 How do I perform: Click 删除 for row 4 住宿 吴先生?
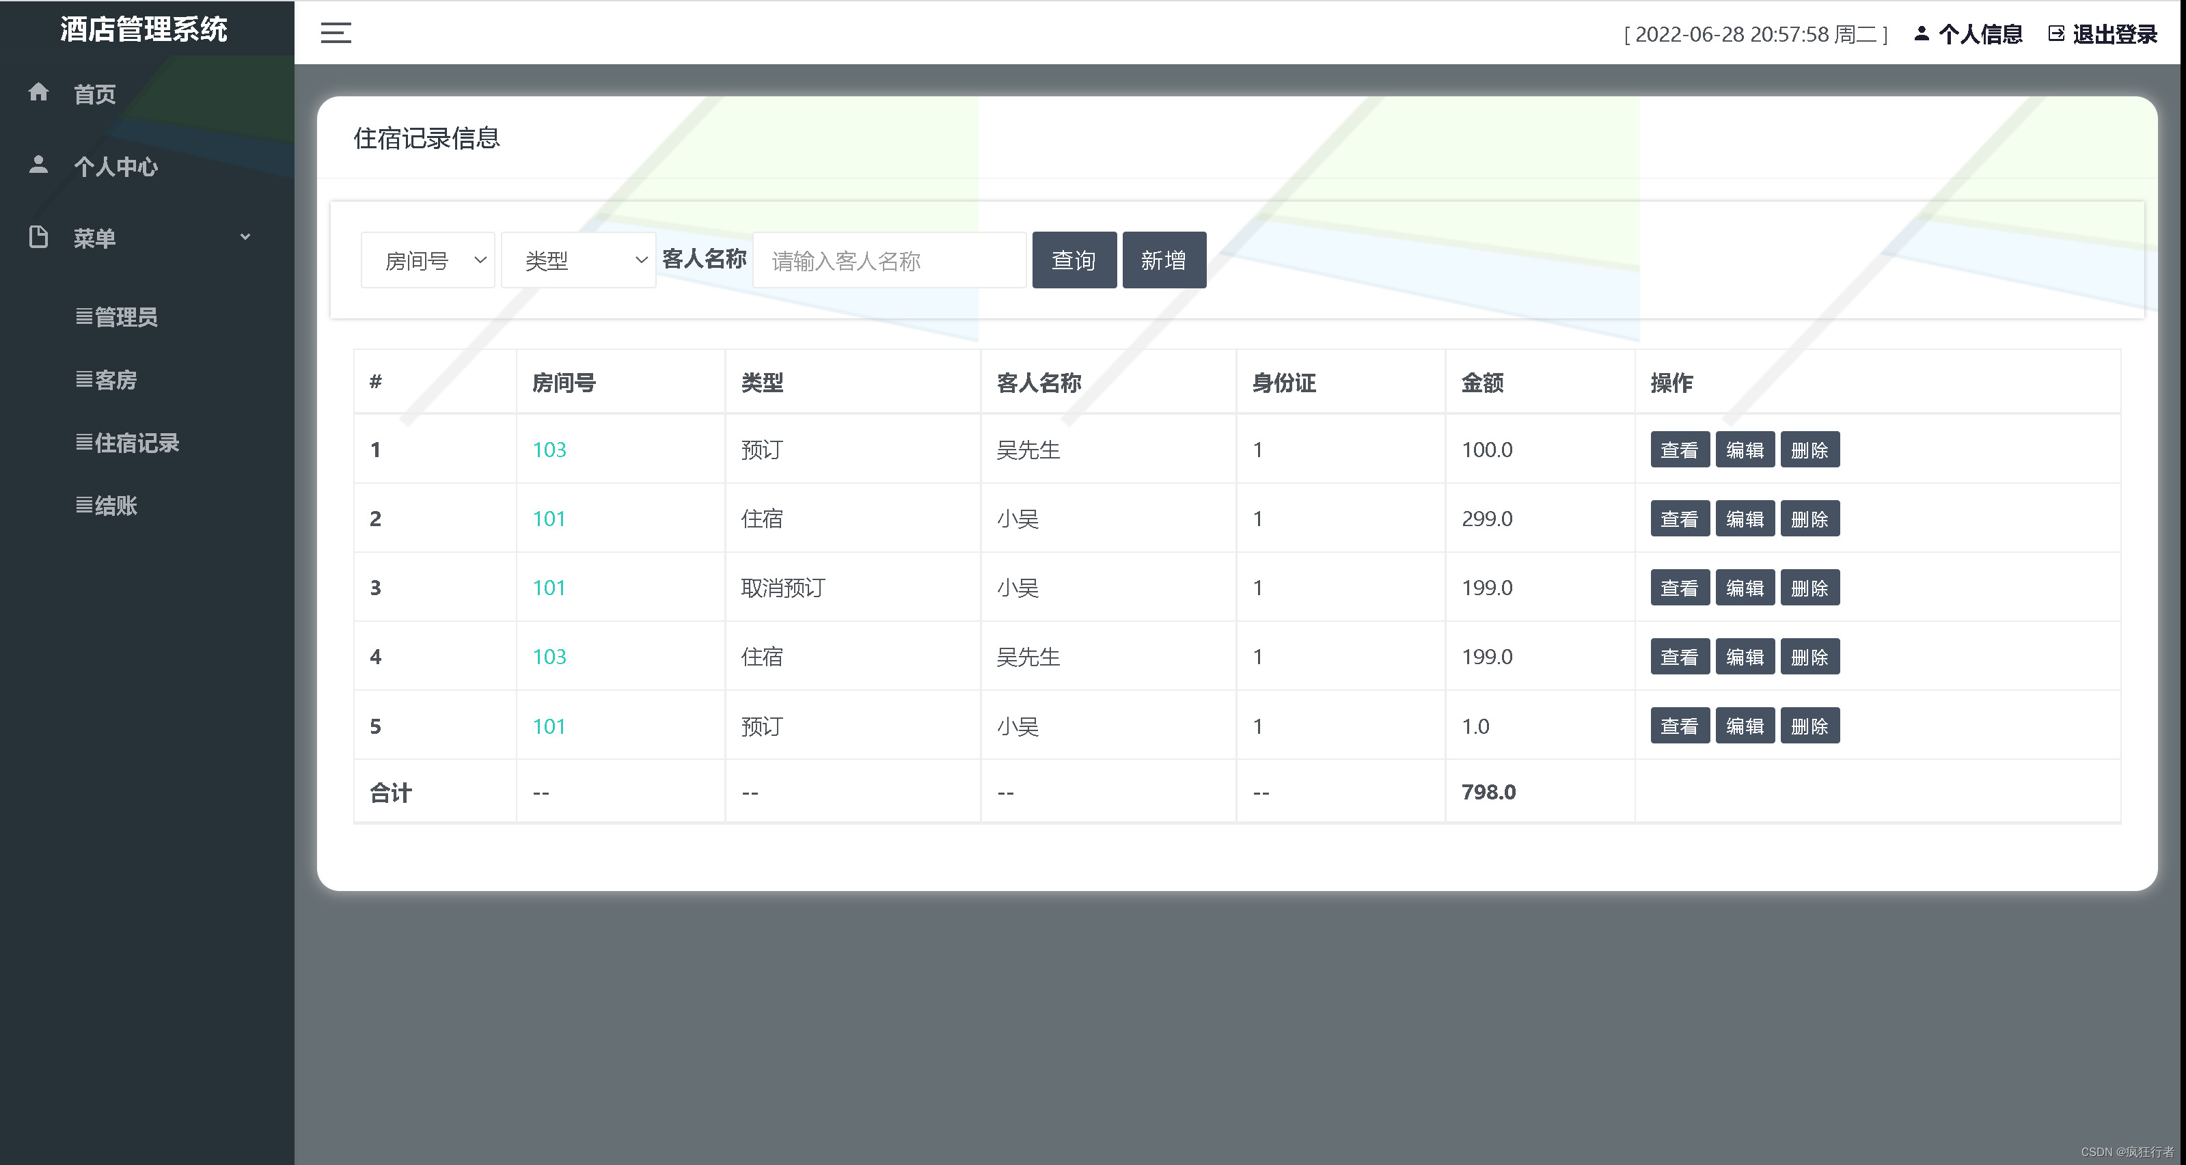click(x=1810, y=657)
